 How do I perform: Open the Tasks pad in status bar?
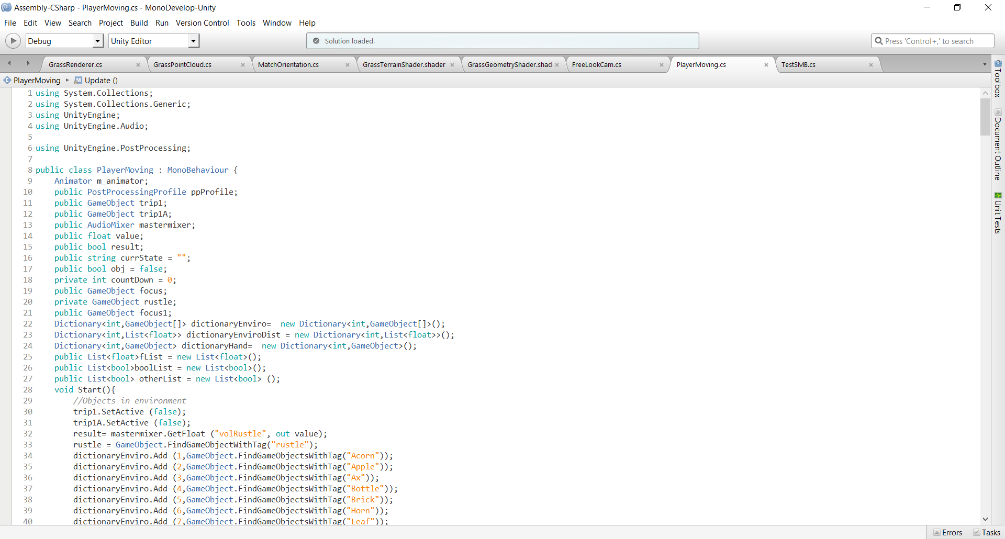[987, 533]
